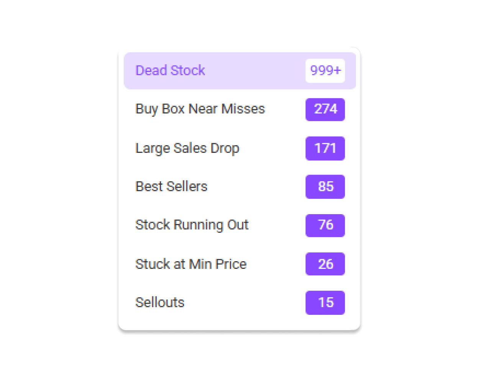Viewport: 479px width, 383px height.
Task: Select the Dead Stock menu item
Action: tap(240, 71)
